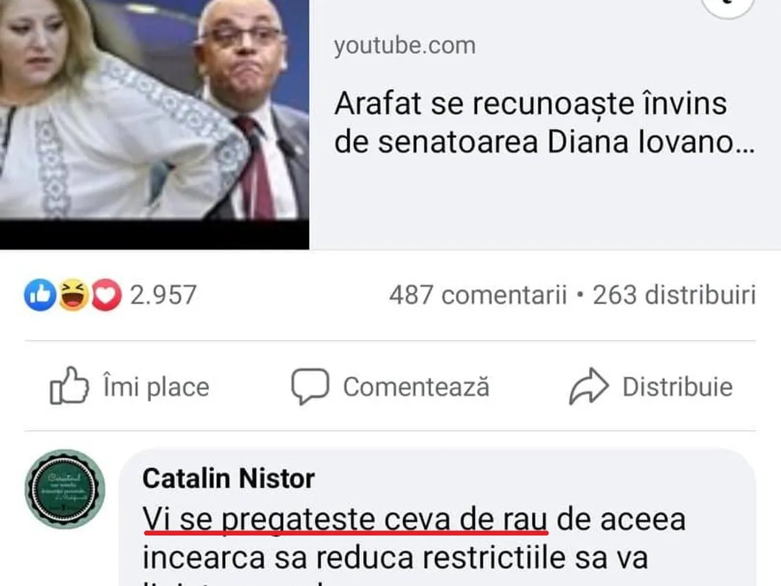
Task: Click the red heart Love reaction emoji
Action: [106, 296]
